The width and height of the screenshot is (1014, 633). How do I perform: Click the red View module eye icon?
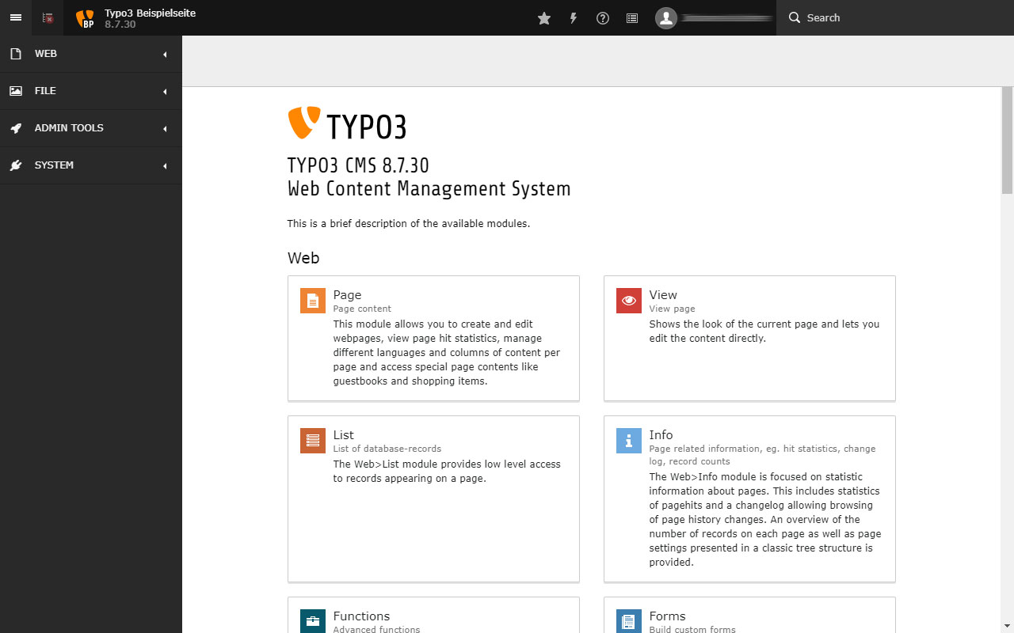pos(629,301)
